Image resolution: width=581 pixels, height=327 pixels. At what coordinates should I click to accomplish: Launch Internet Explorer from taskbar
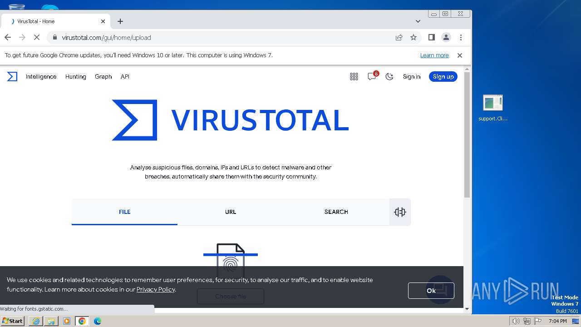click(x=36, y=321)
